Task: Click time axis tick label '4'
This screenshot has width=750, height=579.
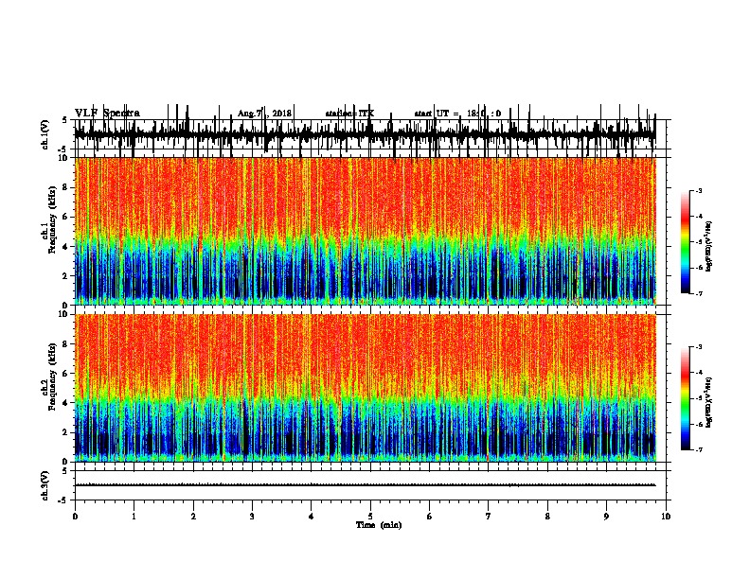Action: (312, 517)
